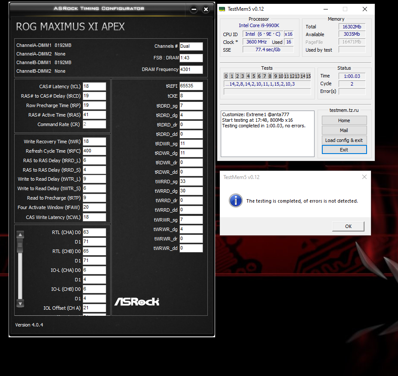Click the FSB : DRAM ratio field

click(x=191, y=58)
